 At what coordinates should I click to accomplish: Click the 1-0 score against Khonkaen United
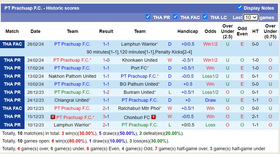coord(106,60)
